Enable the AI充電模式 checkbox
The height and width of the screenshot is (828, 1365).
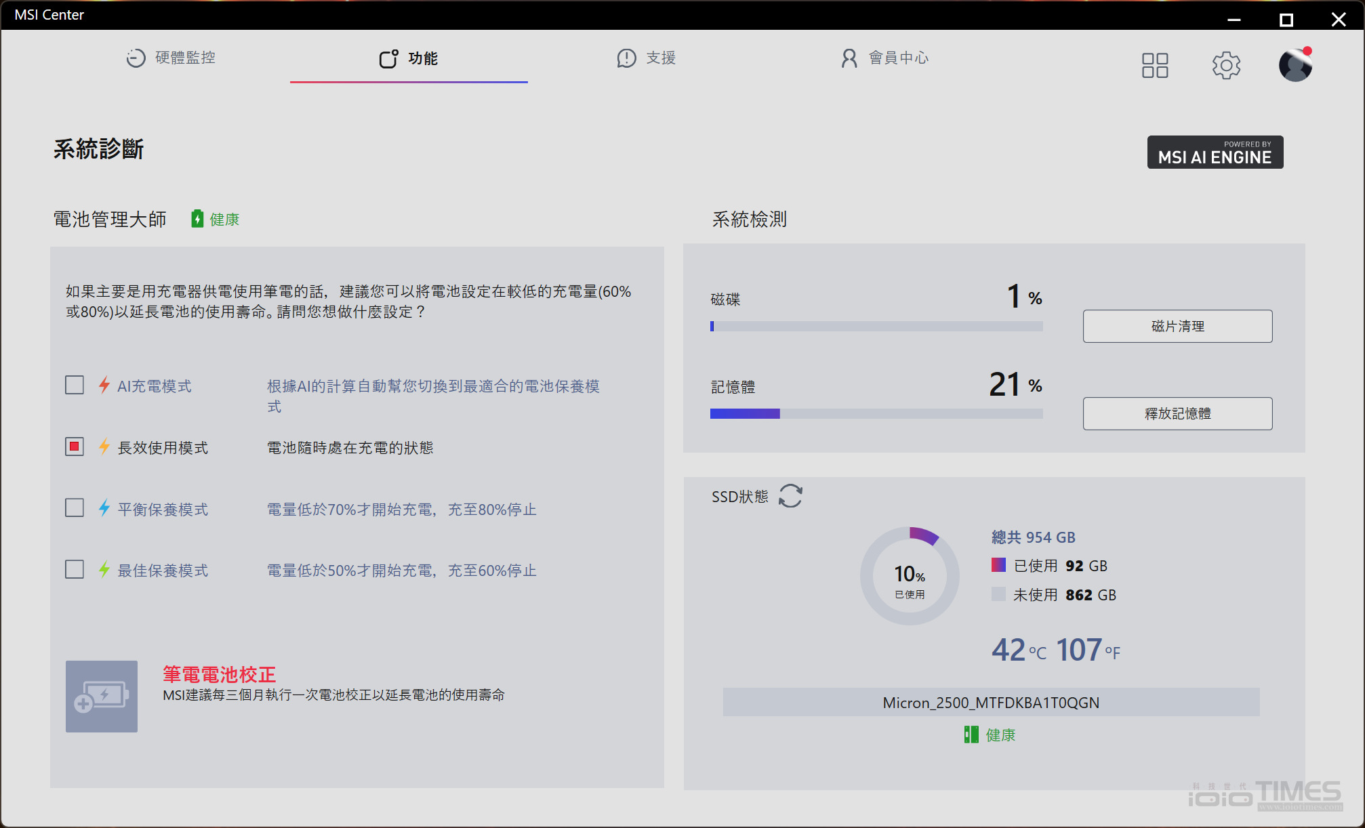(75, 386)
